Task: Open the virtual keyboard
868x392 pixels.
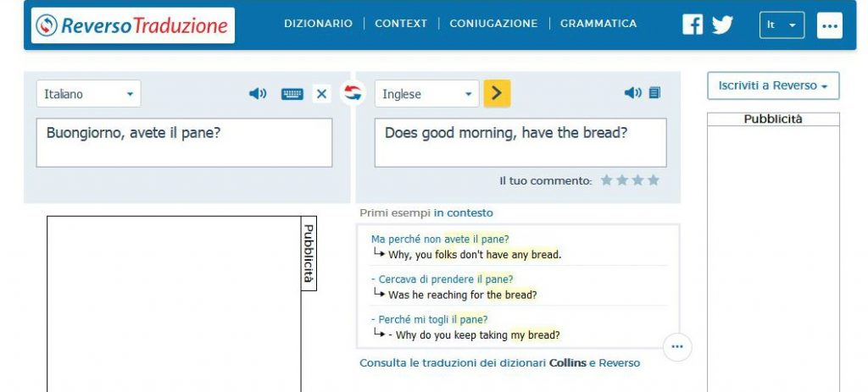Action: (292, 94)
